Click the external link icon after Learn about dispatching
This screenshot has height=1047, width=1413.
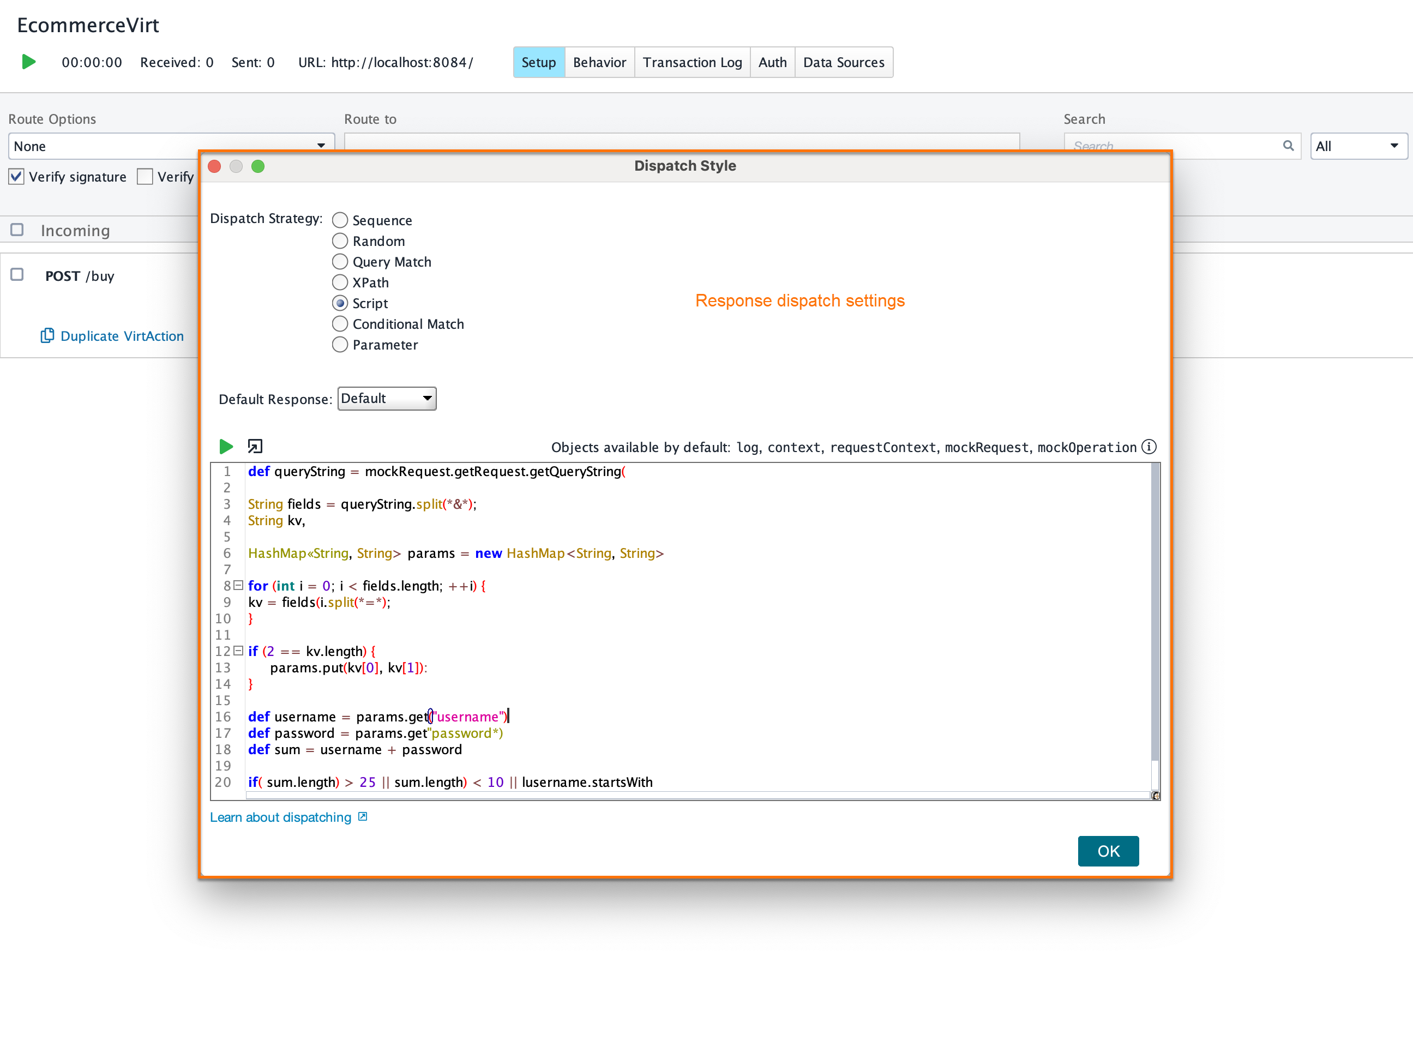click(x=363, y=817)
